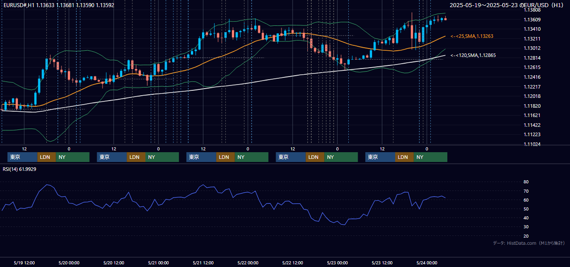
Task: Select the 5/21 12:00 time axis label
Action: click(203, 263)
